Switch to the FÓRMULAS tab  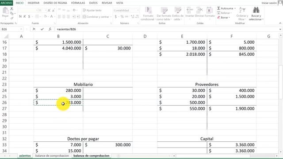tap(78, 3)
